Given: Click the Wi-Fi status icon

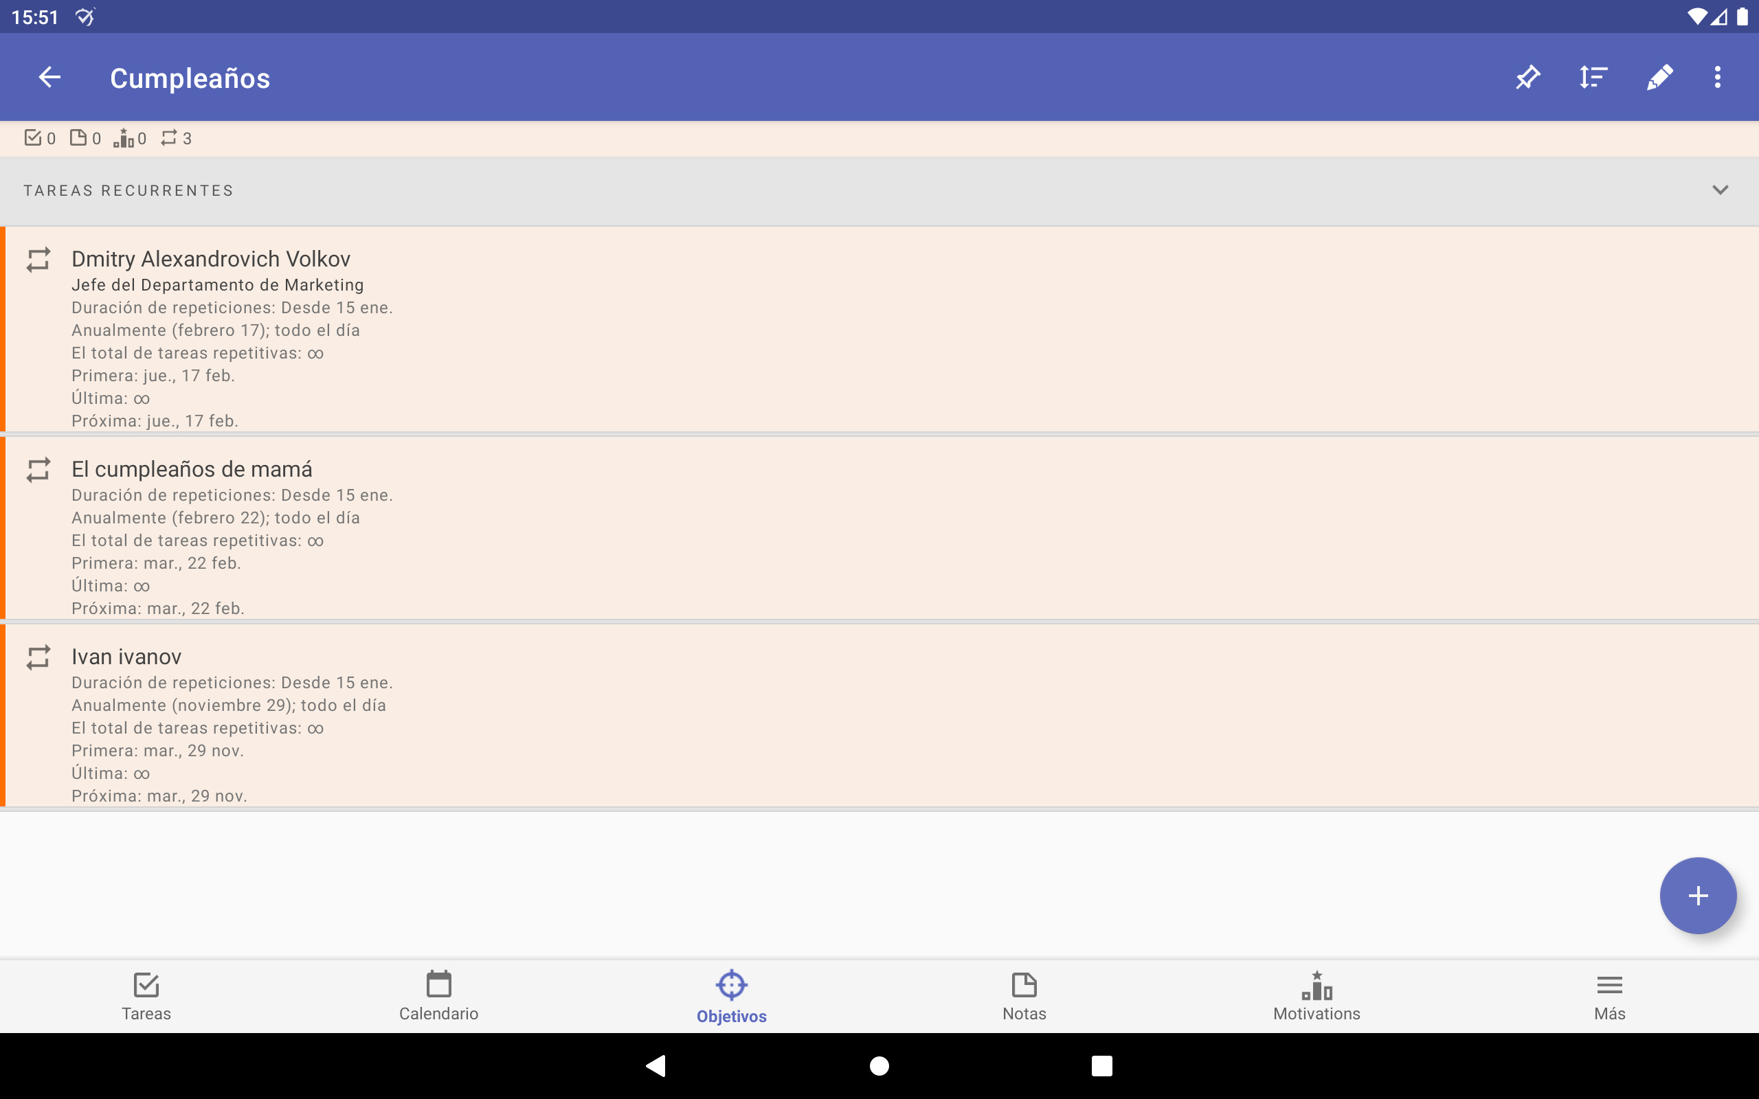Looking at the screenshot, I should point(1696,16).
